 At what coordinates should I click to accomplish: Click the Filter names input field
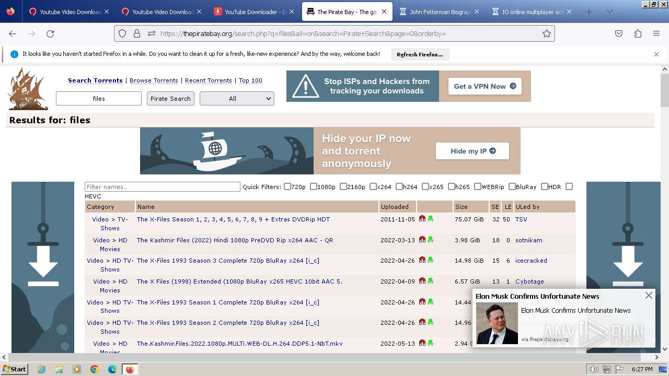[x=163, y=186]
